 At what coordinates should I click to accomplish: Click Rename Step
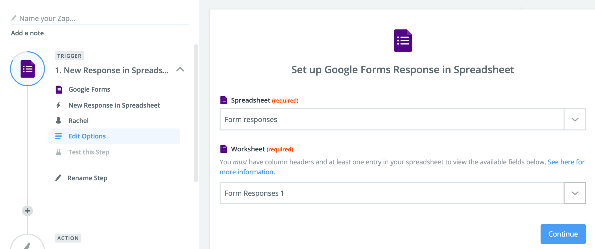click(87, 178)
